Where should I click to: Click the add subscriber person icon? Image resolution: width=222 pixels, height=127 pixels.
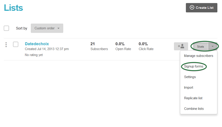click(x=181, y=46)
